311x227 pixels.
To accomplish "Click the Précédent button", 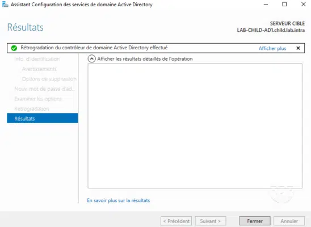I will [176, 221].
